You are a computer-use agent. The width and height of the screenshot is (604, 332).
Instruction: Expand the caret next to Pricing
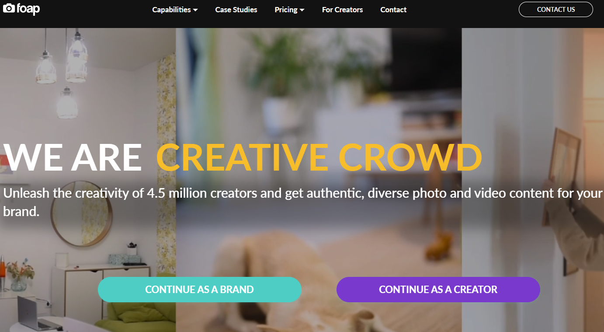tap(302, 10)
